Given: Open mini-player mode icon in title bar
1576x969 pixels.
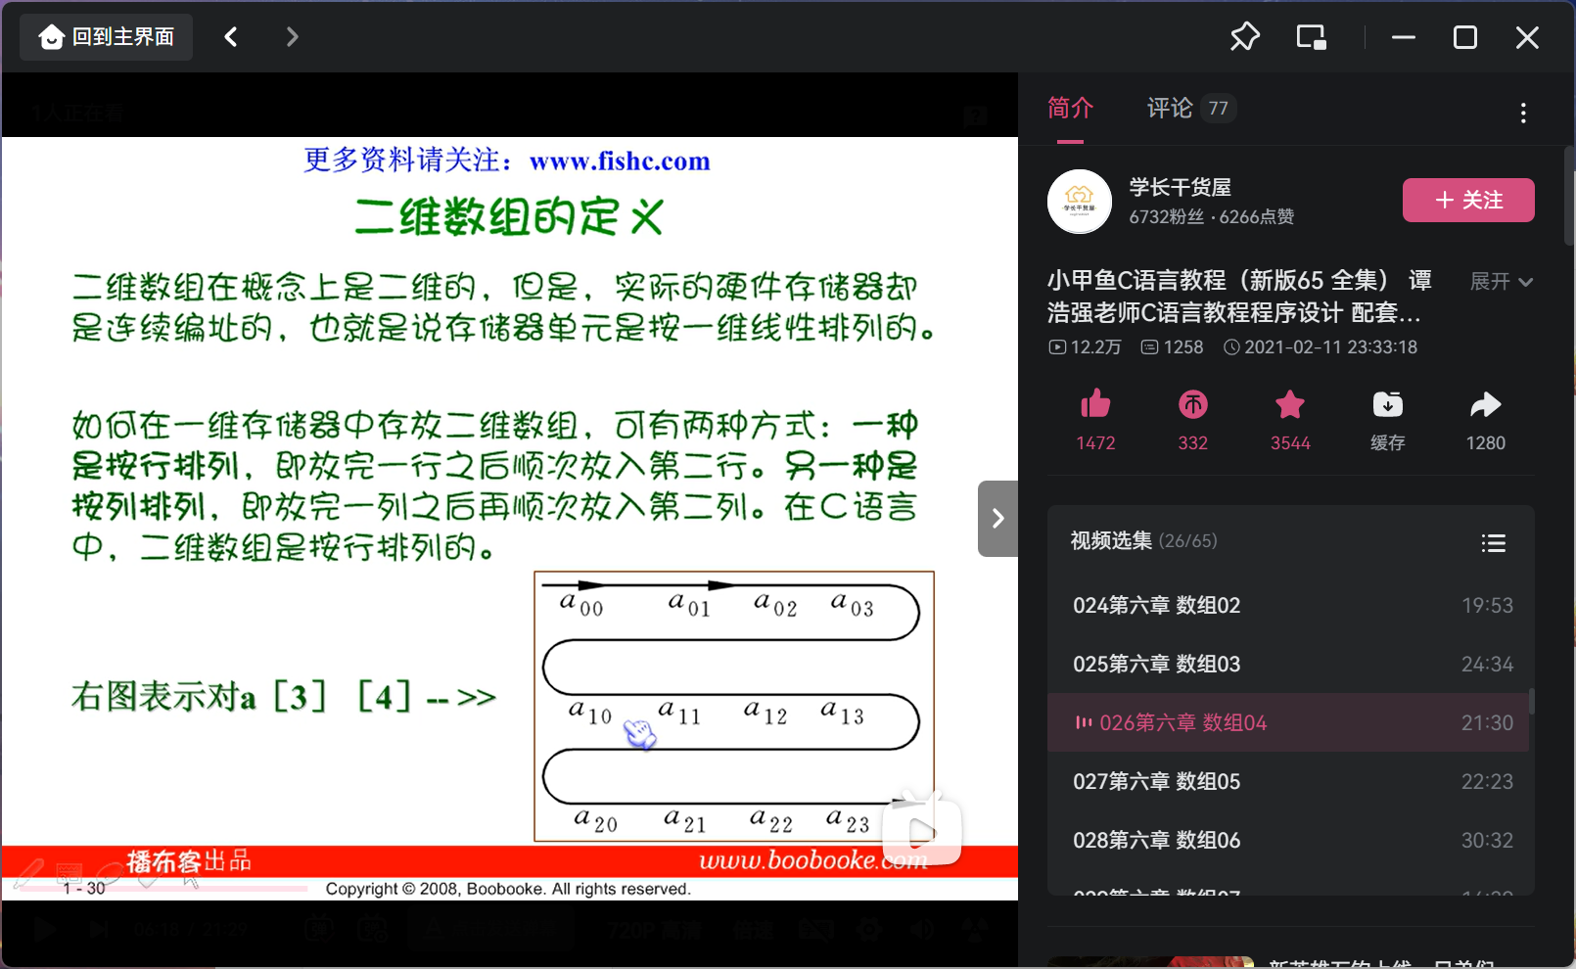Looking at the screenshot, I should (1311, 36).
